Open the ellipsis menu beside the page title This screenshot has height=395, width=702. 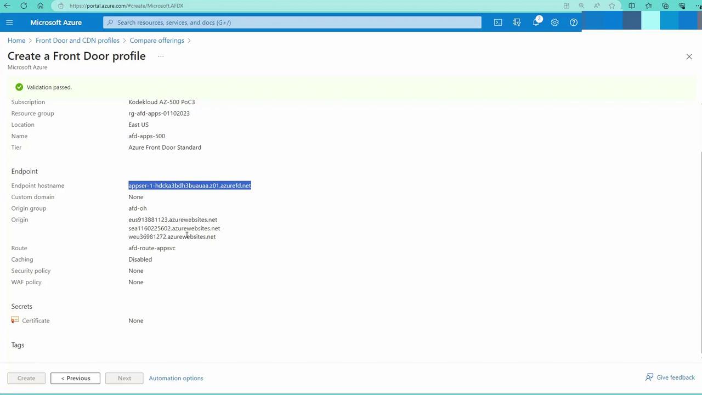(161, 57)
